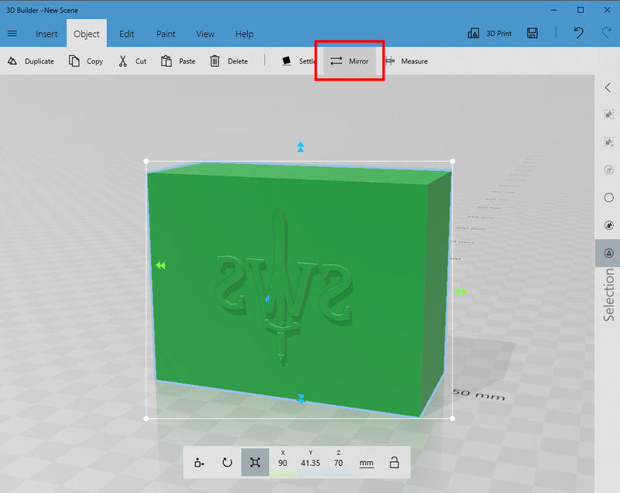This screenshot has width=620, height=493.
Task: Duplicate the selected object
Action: pos(31,61)
